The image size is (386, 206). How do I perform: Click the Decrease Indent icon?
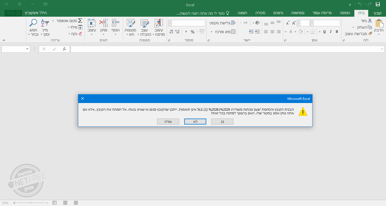[257, 32]
